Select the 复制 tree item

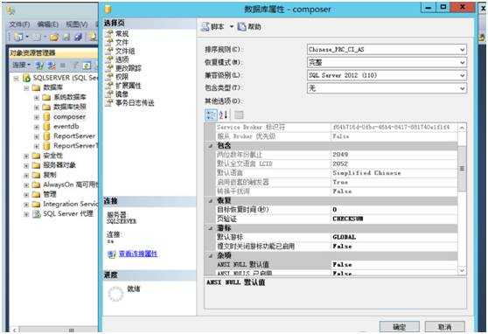coord(50,175)
